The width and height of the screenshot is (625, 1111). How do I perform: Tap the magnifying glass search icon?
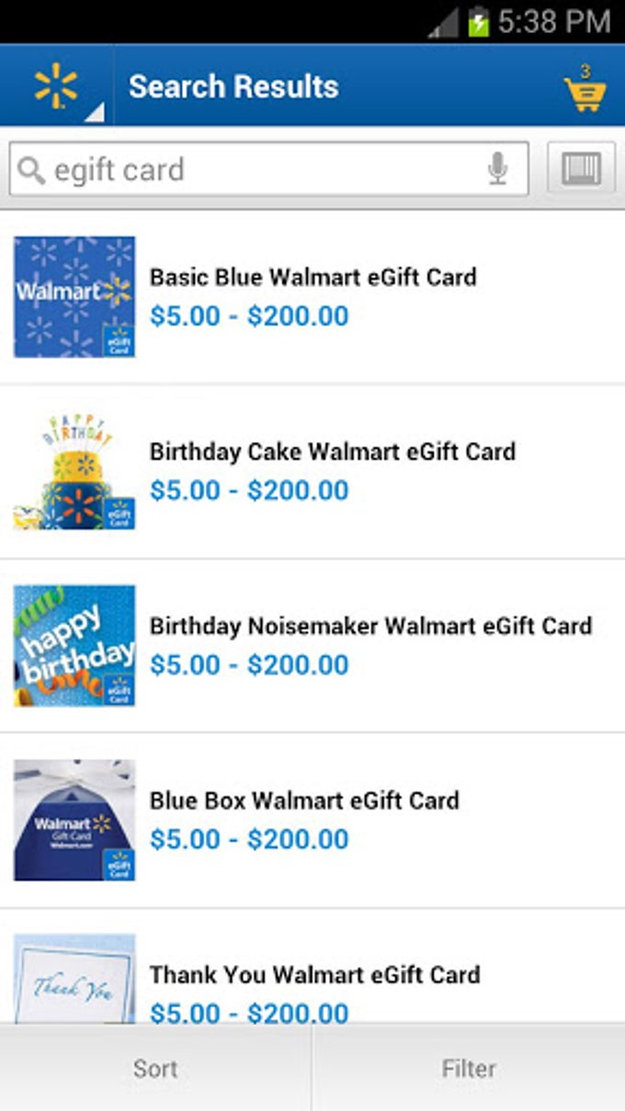(x=31, y=170)
